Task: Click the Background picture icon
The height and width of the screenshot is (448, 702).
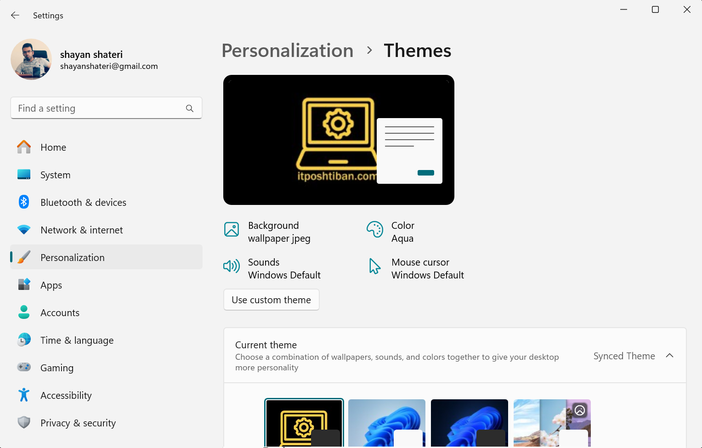Action: click(x=232, y=229)
